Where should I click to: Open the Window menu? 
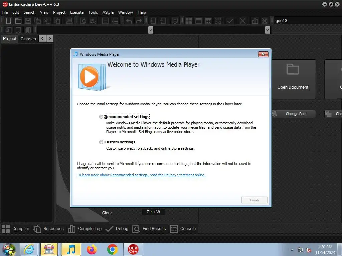tap(126, 12)
